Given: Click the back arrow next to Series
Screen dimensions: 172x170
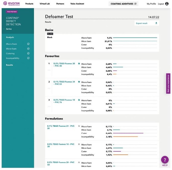Looking at the screenshot, I should click(4, 29).
